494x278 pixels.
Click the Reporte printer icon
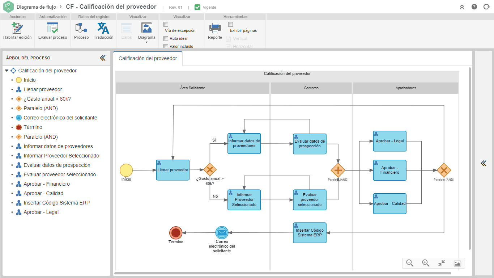click(x=215, y=28)
